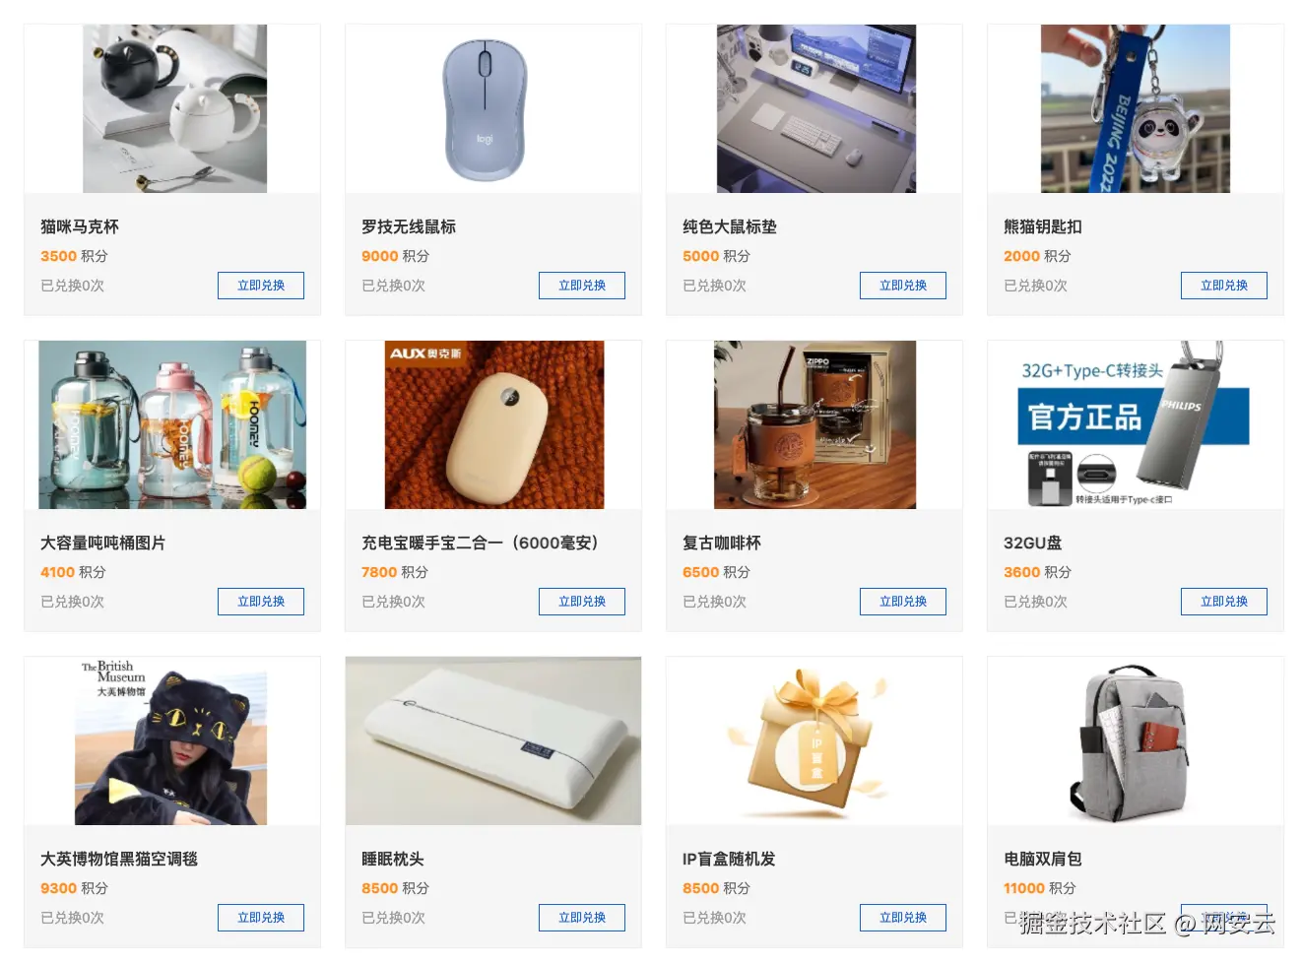Click 立即兑换 for 32GU盘
This screenshot has width=1302, height=963.
coord(1224,602)
